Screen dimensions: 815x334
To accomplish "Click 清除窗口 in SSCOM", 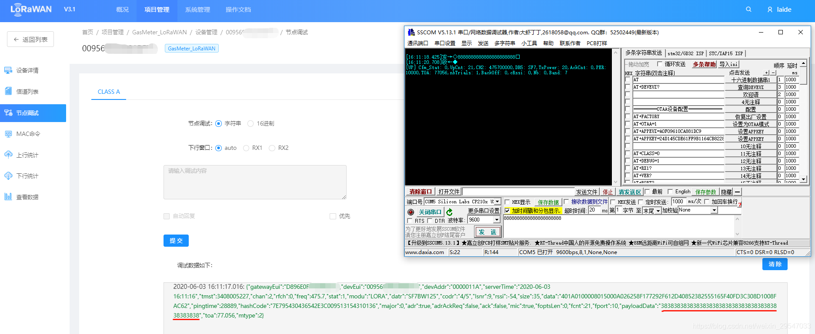I will pos(420,192).
